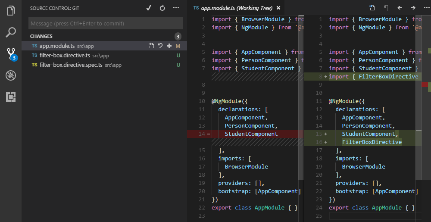Open the Extensions view icon
This screenshot has width=431, height=222.
(x=11, y=97)
